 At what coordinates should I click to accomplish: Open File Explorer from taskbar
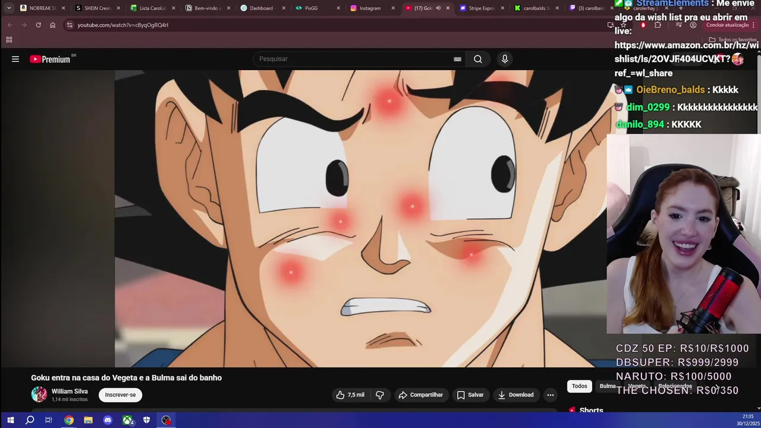[x=88, y=420]
